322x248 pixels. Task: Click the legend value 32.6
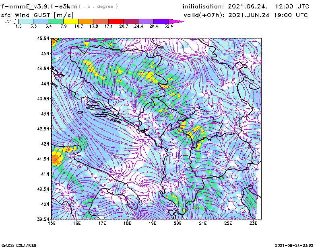pos(169,26)
